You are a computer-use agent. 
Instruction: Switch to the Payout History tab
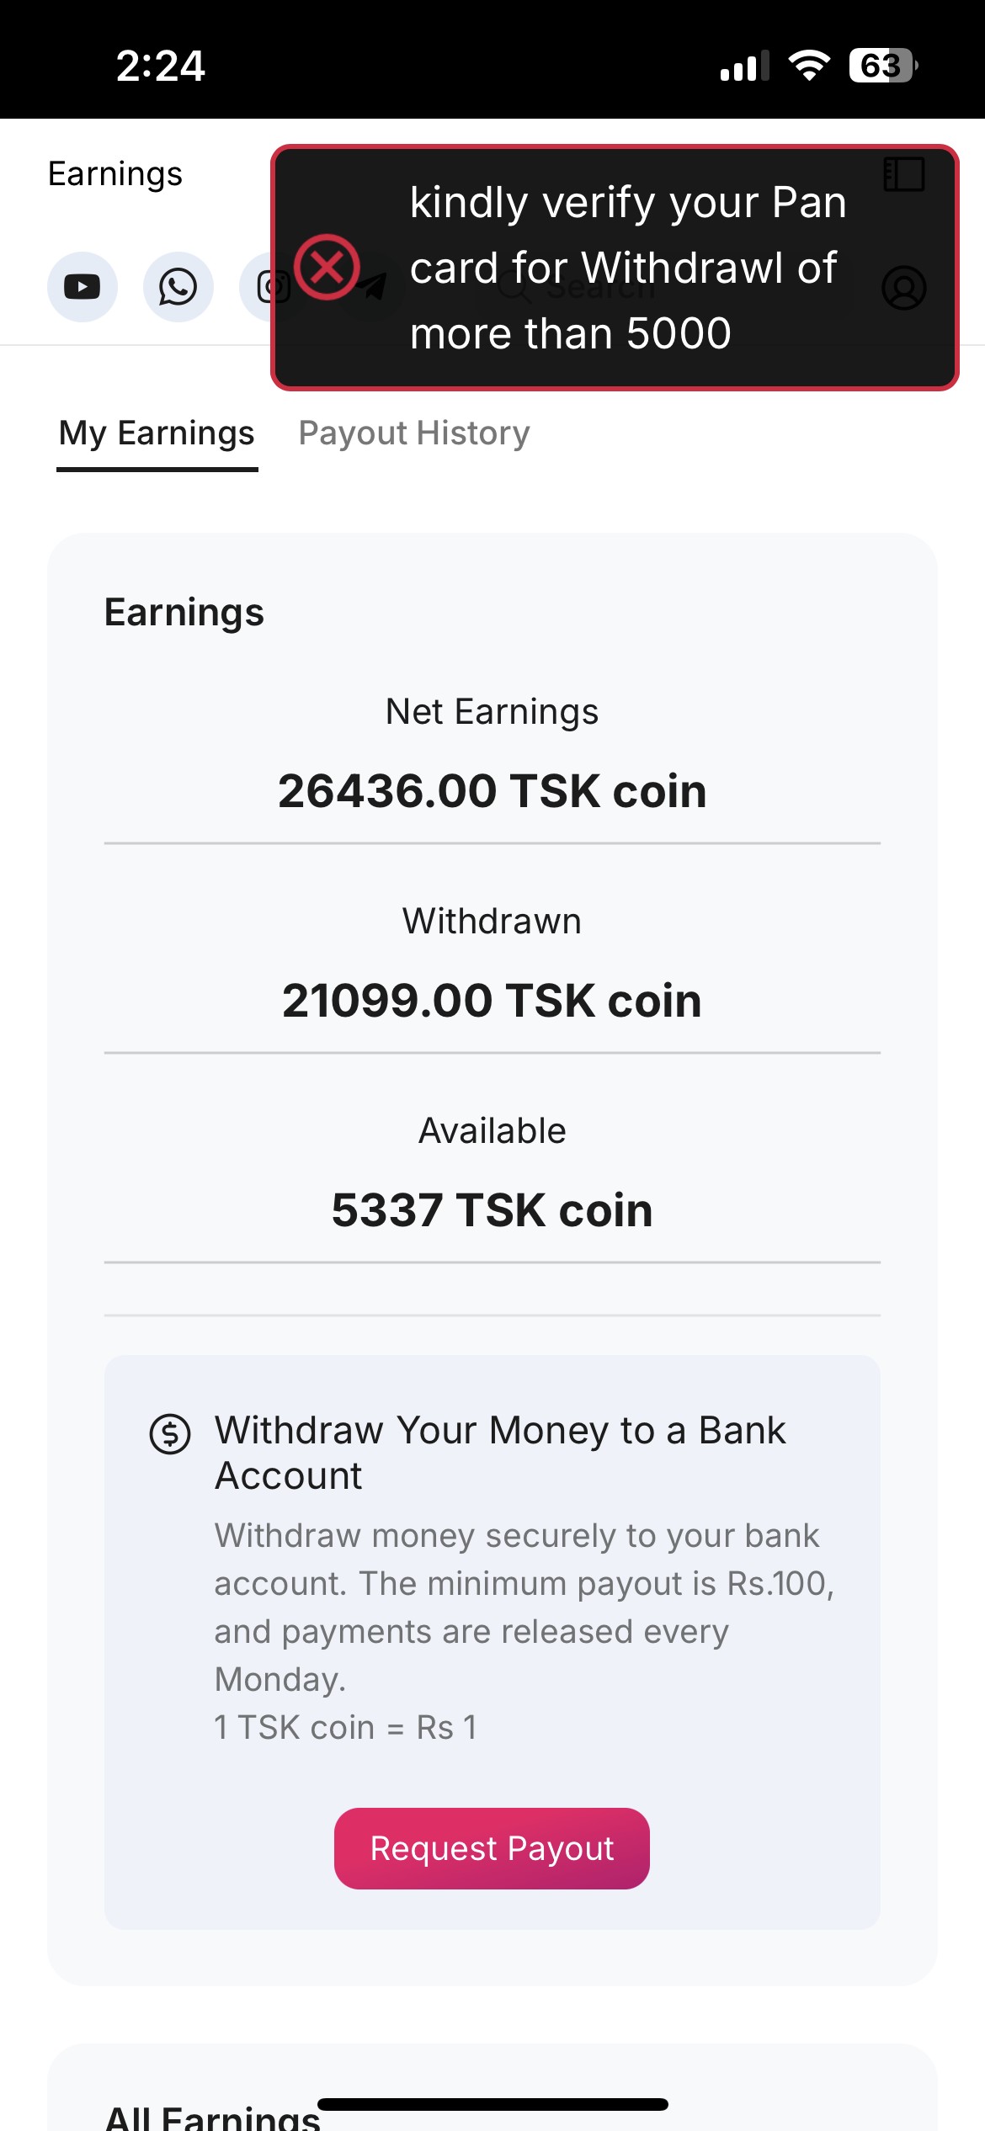(414, 433)
